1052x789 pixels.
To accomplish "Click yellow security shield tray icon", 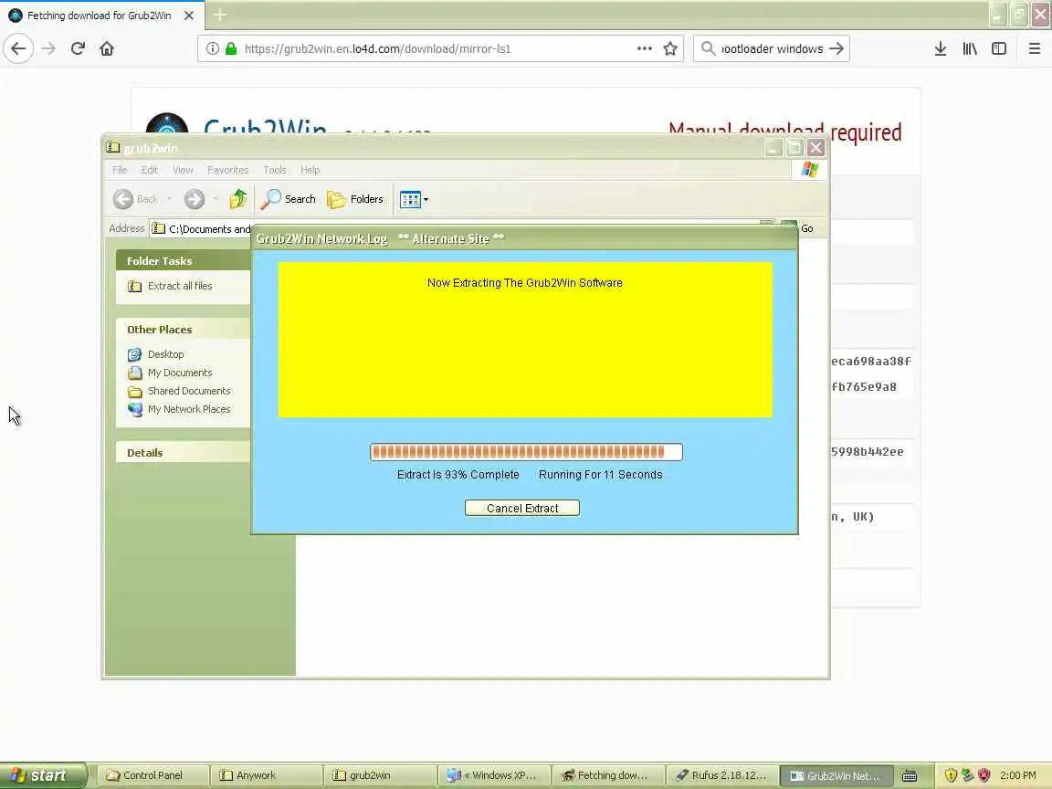I will (950, 775).
